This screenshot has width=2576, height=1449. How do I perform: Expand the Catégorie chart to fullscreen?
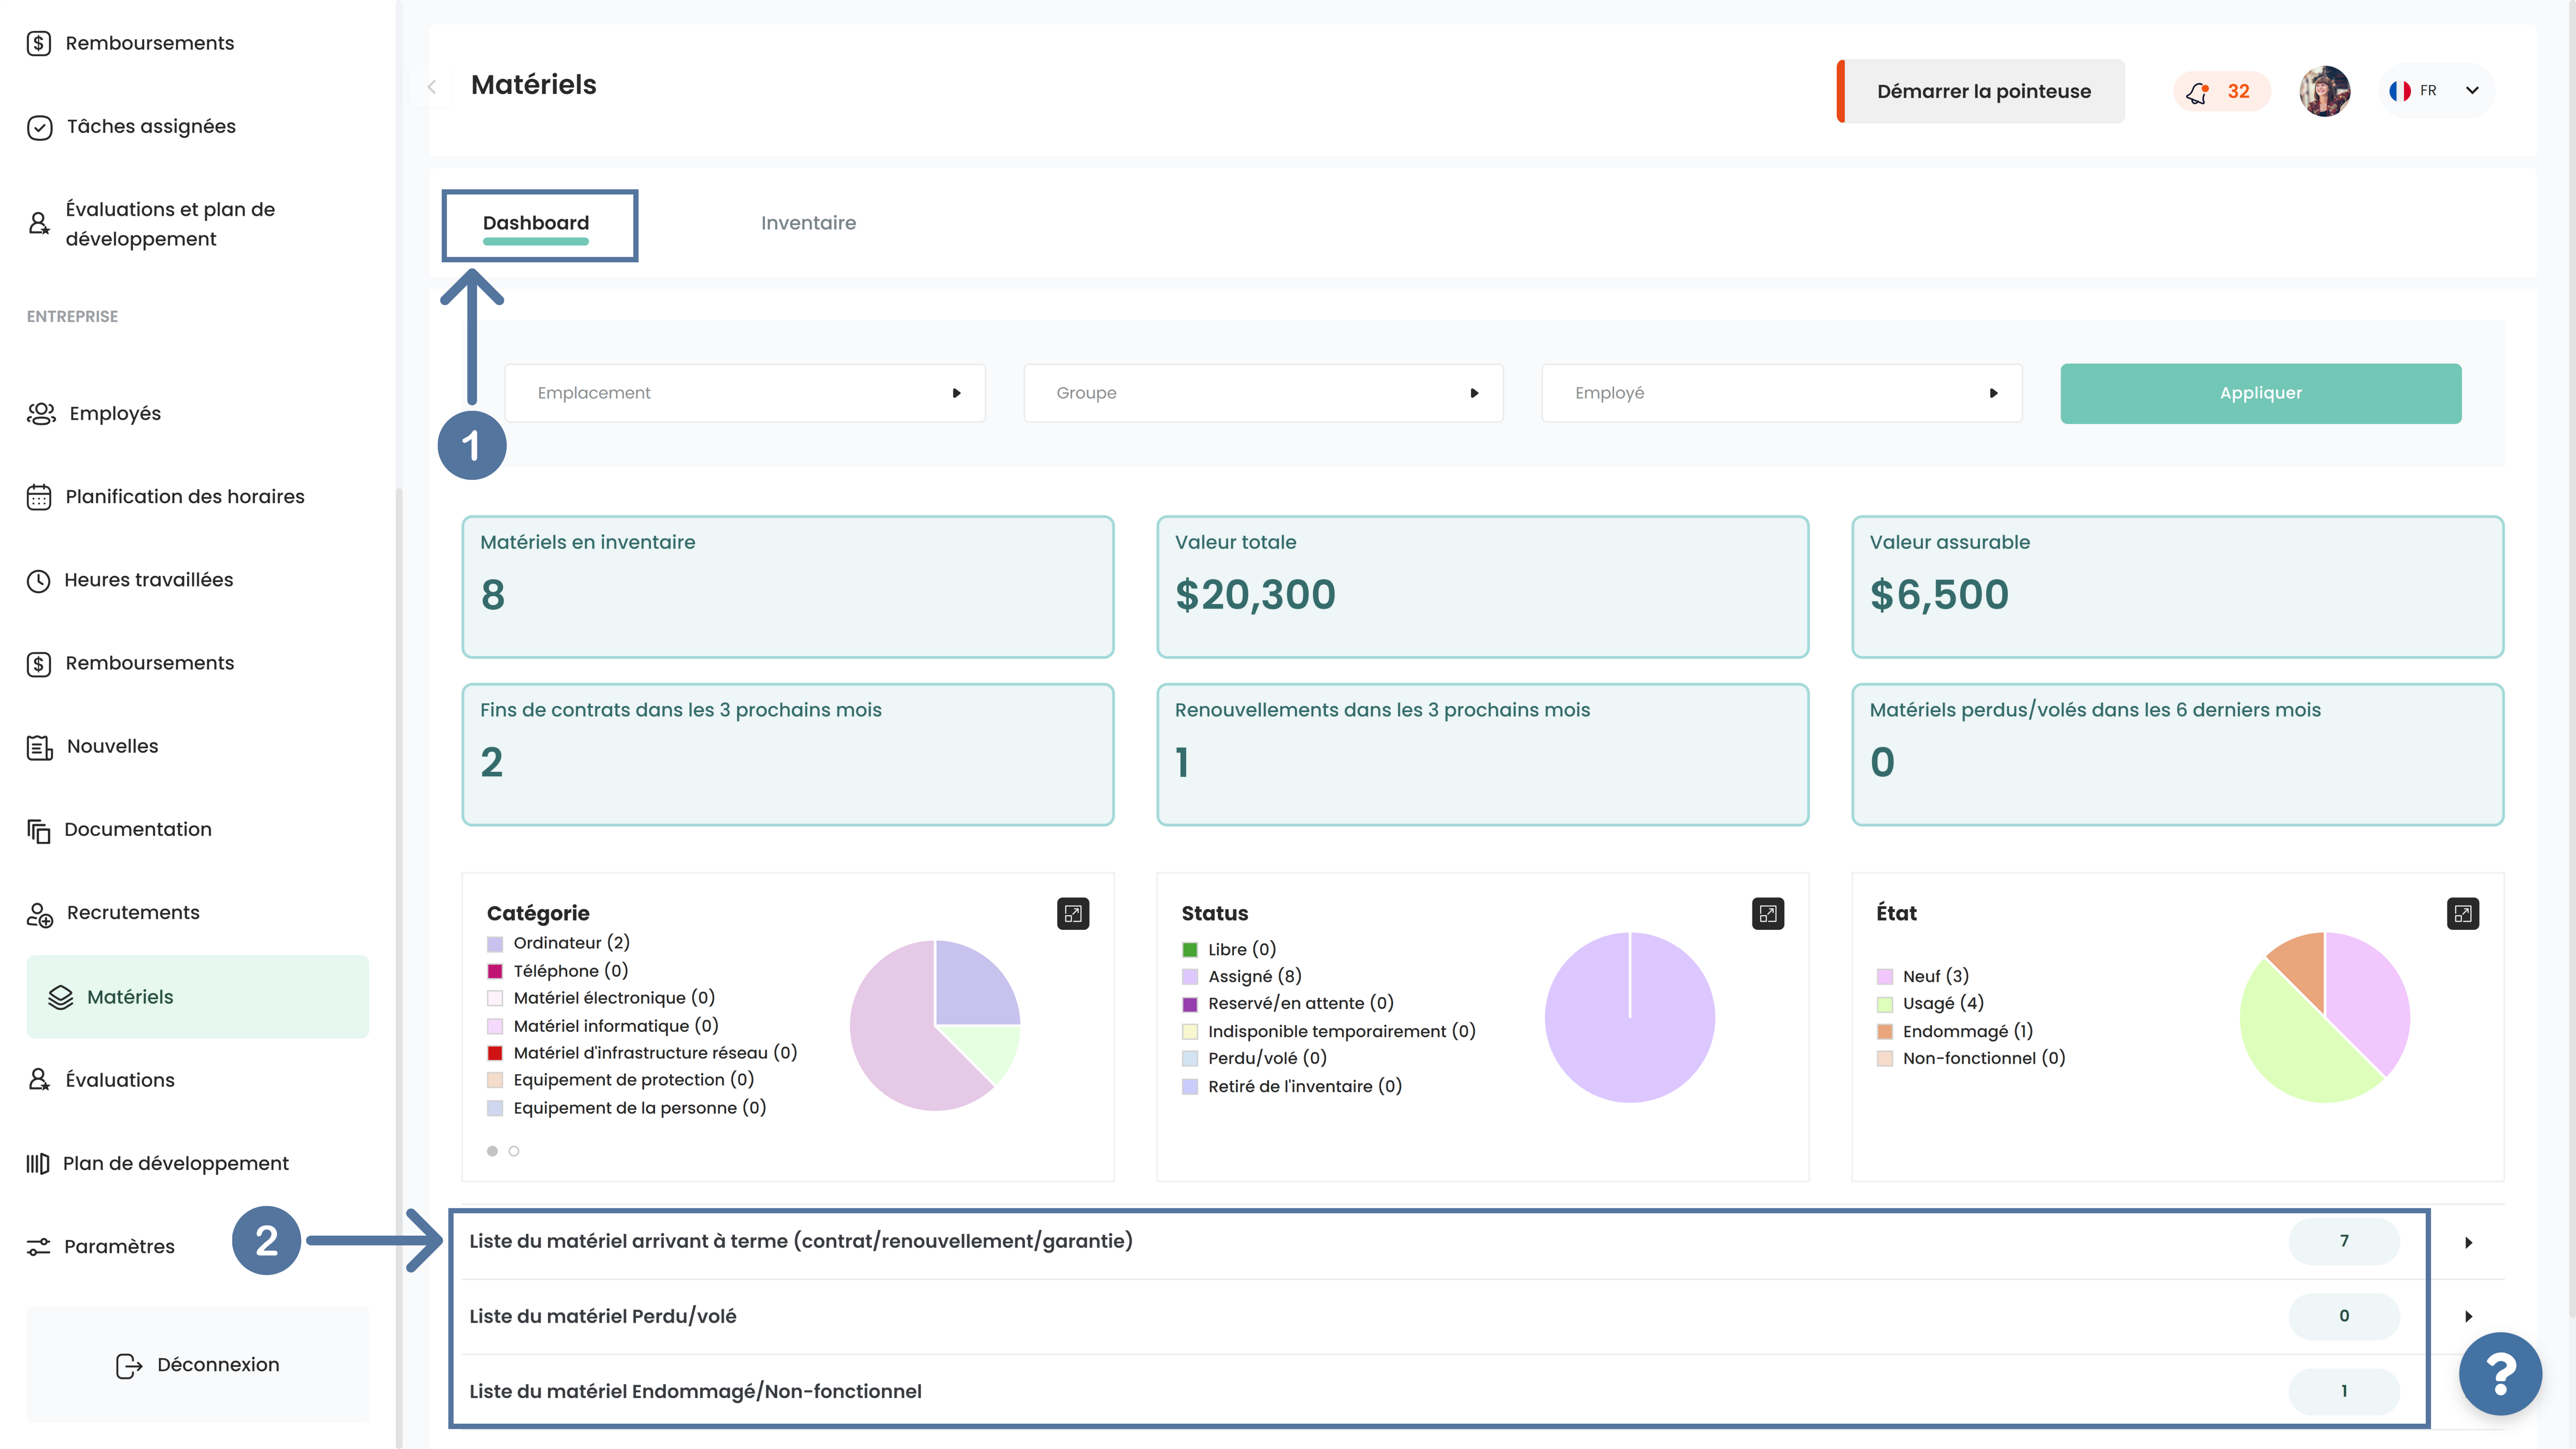click(x=1073, y=913)
